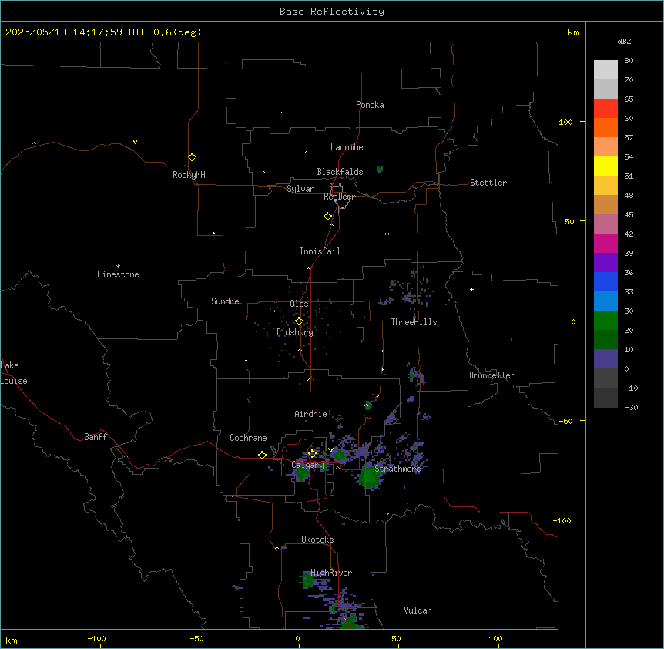Click the green radar echo near Strathmore
The height and width of the screenshot is (649, 664).
click(x=369, y=477)
